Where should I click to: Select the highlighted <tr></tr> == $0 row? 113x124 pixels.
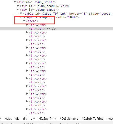coord(56,29)
